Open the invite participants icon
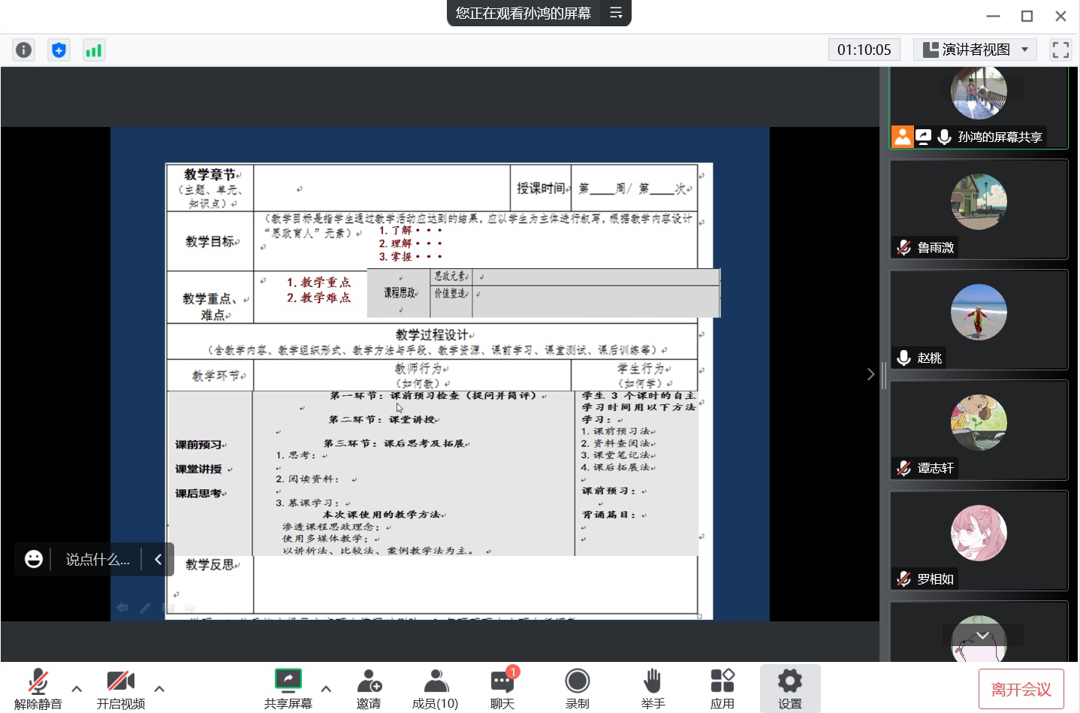 click(x=369, y=688)
